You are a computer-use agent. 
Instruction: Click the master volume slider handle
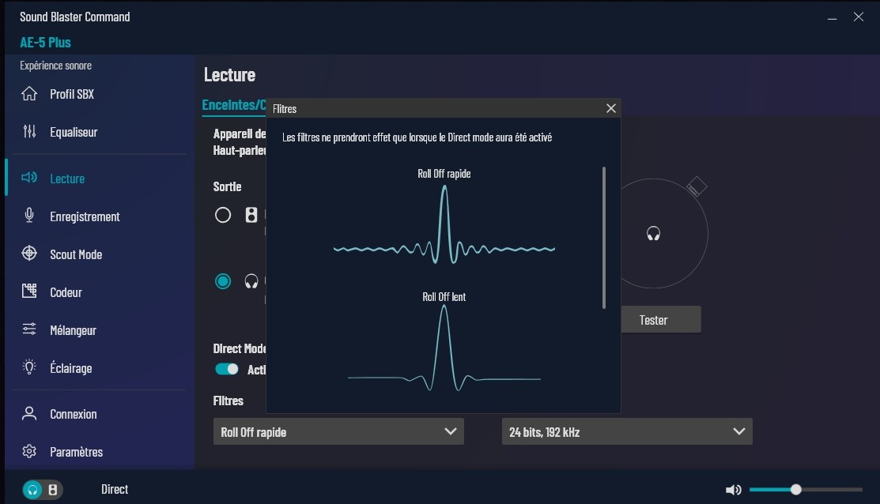796,490
